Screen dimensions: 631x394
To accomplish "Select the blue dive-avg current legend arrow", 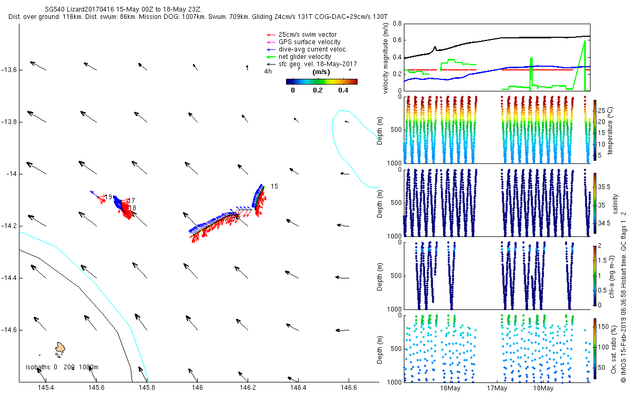I will pos(271,49).
